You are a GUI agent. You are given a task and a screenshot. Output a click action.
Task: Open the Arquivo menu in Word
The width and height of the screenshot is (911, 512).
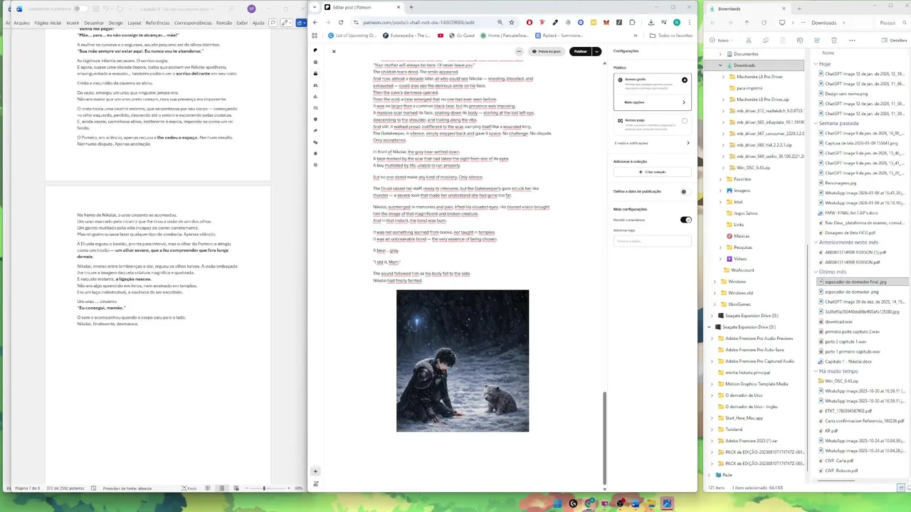point(21,23)
